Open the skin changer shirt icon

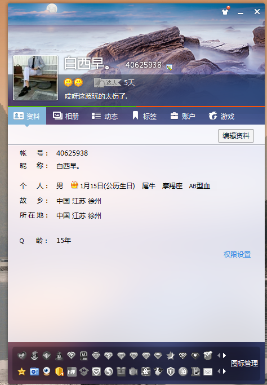(225, 11)
